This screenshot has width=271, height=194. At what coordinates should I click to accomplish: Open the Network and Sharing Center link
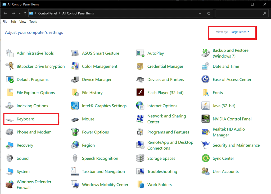[x=167, y=119]
